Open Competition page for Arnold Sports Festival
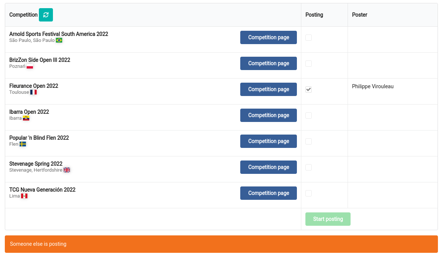The image size is (442, 258). (x=268, y=37)
